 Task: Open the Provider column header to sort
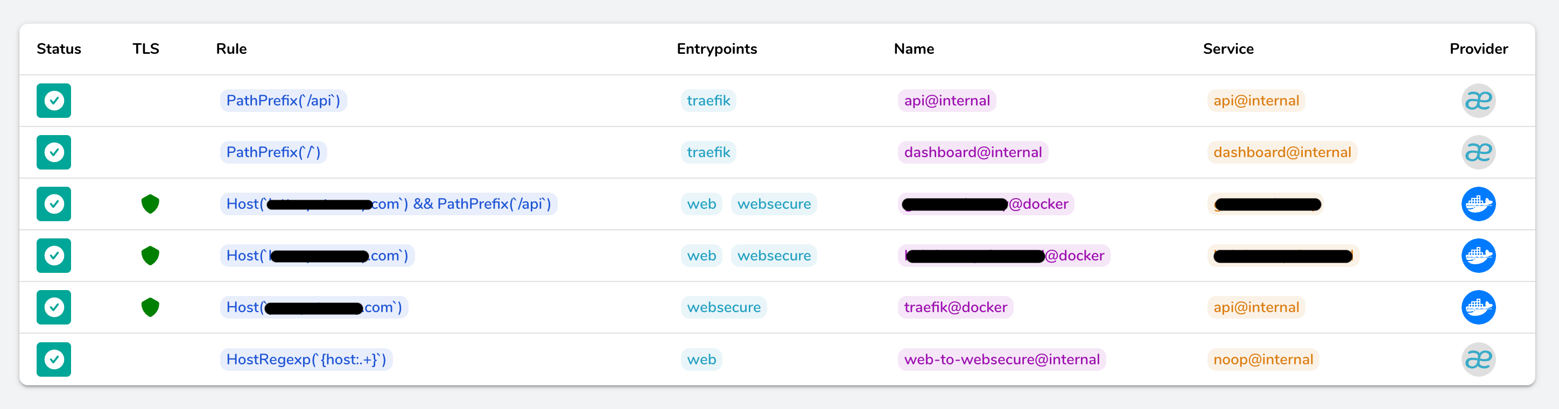click(1478, 49)
